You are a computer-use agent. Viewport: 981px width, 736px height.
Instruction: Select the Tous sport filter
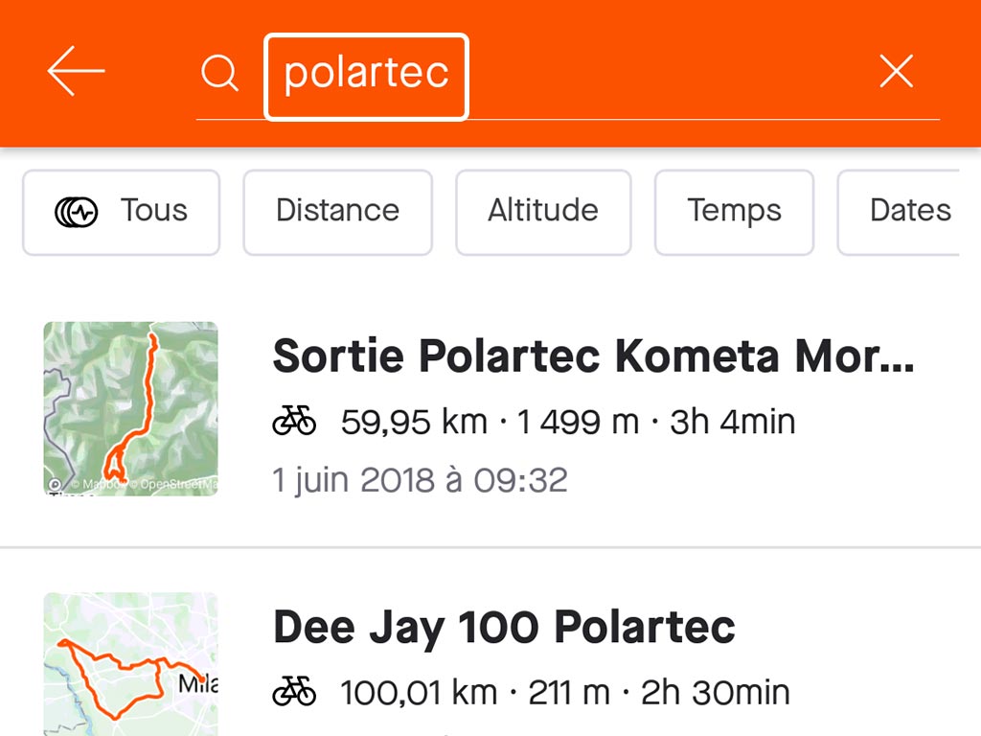pyautogui.click(x=122, y=212)
